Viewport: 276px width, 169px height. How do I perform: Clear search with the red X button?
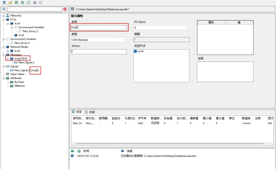point(65,9)
